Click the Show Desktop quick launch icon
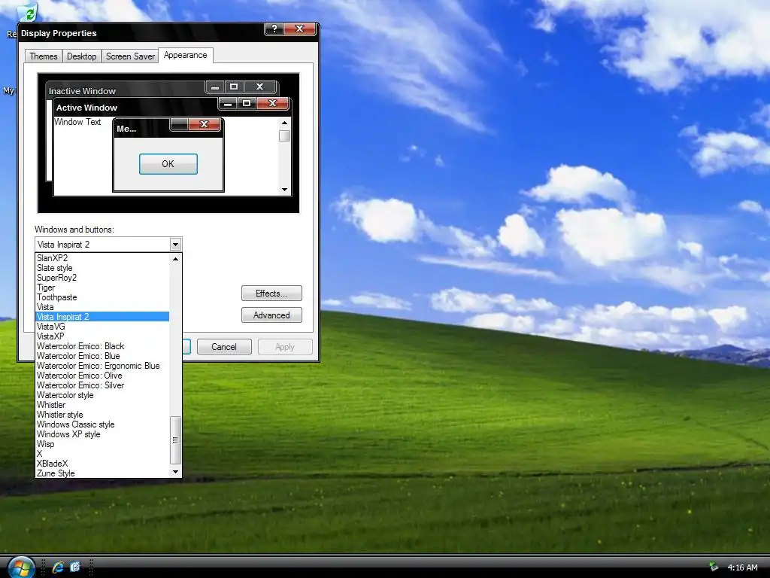 click(74, 567)
